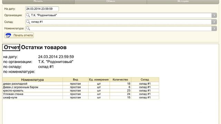The image size is (221, 124).
Task: Select the диван раскладной row
Action: tap(80, 84)
